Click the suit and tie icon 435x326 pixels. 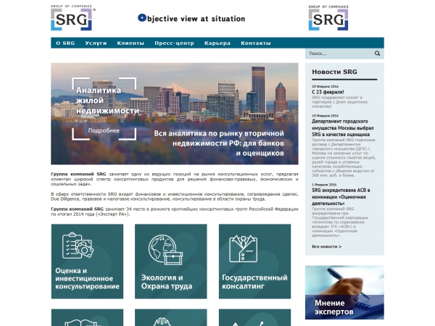pyautogui.click(x=244, y=248)
